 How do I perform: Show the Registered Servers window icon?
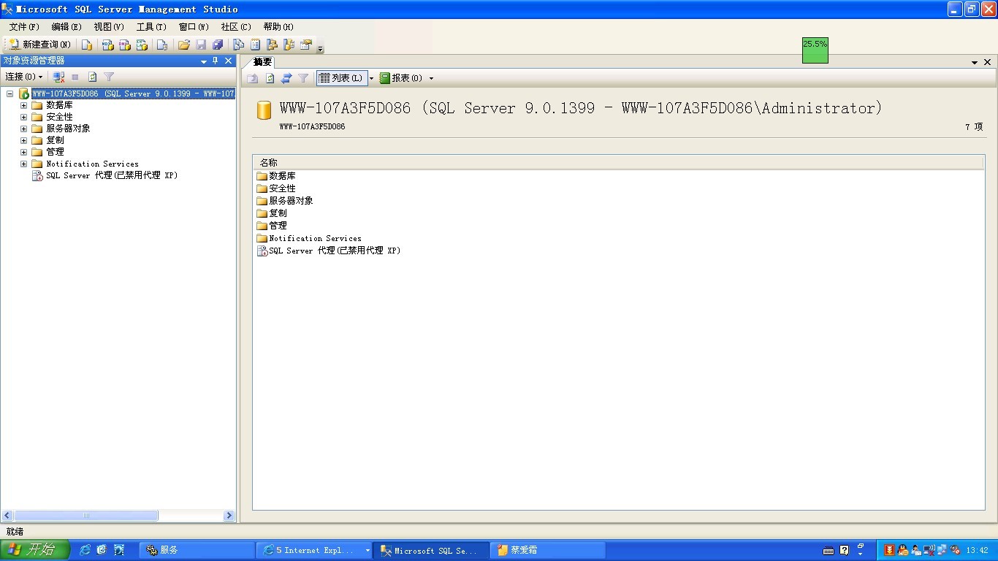238,45
